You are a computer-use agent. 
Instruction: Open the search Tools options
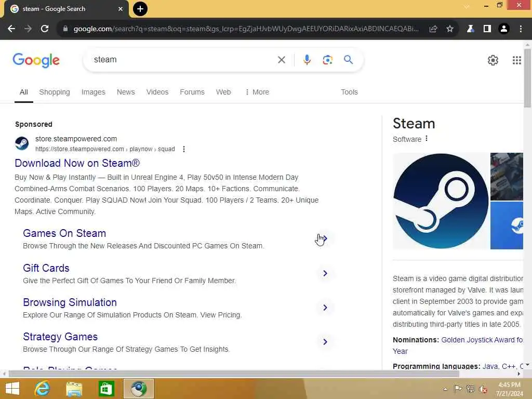click(x=349, y=92)
